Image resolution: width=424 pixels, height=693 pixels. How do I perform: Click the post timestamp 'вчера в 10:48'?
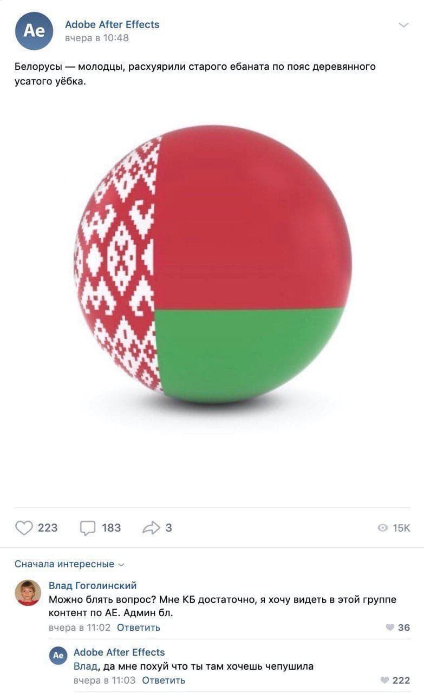97,38
